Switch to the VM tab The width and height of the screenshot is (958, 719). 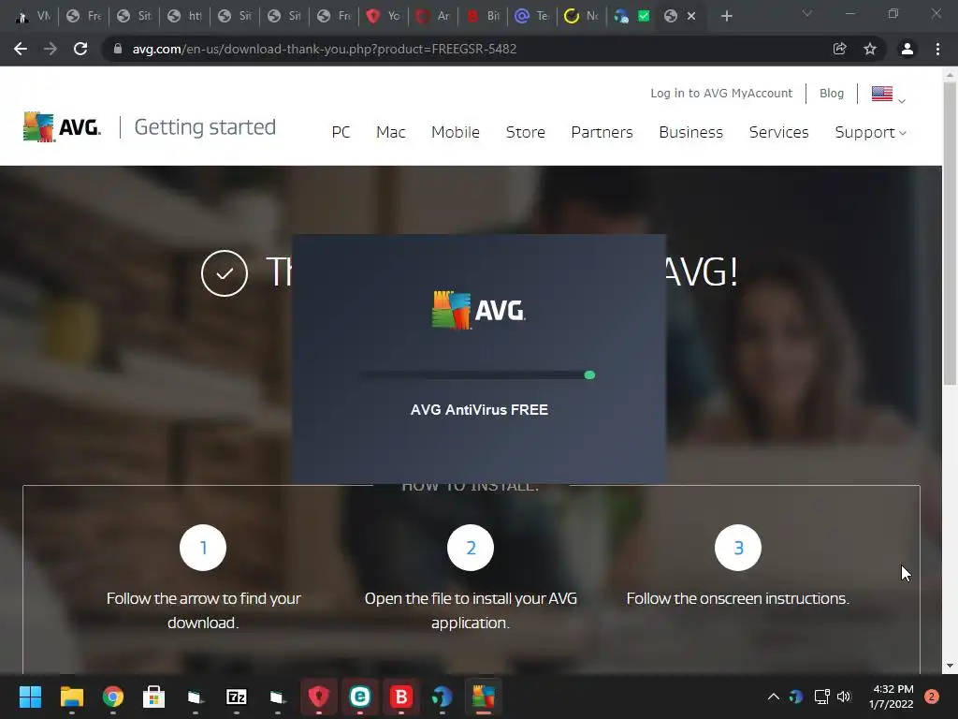point(34,17)
